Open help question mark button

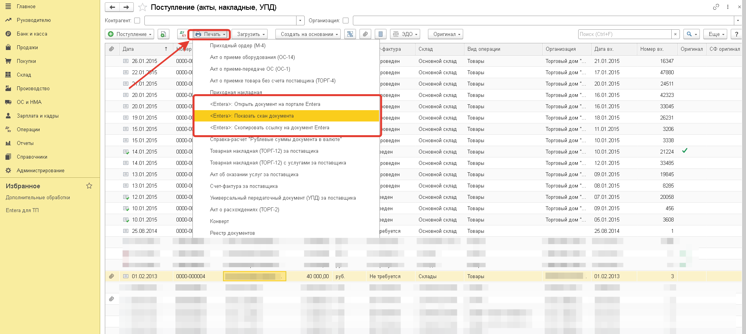click(737, 34)
